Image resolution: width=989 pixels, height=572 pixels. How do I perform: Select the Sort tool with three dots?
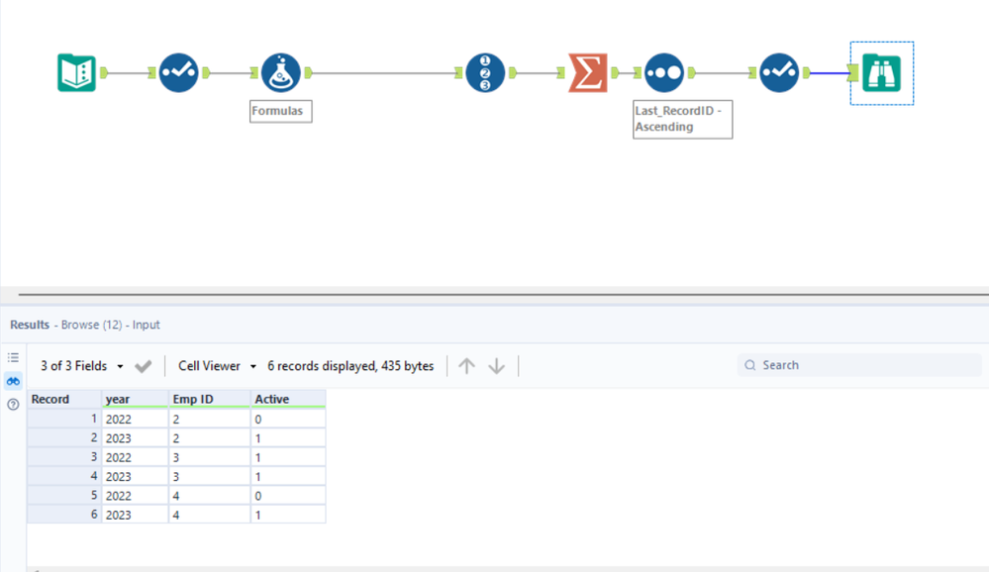[664, 72]
